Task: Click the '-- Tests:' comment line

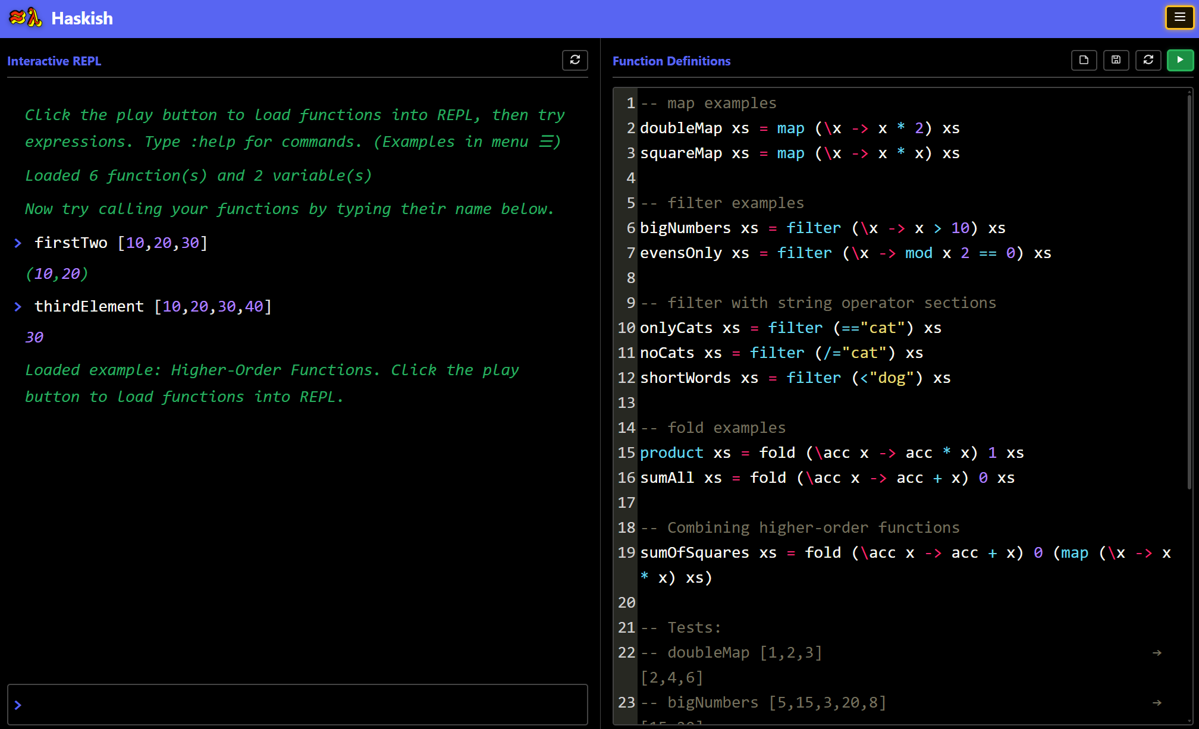Action: pos(681,627)
